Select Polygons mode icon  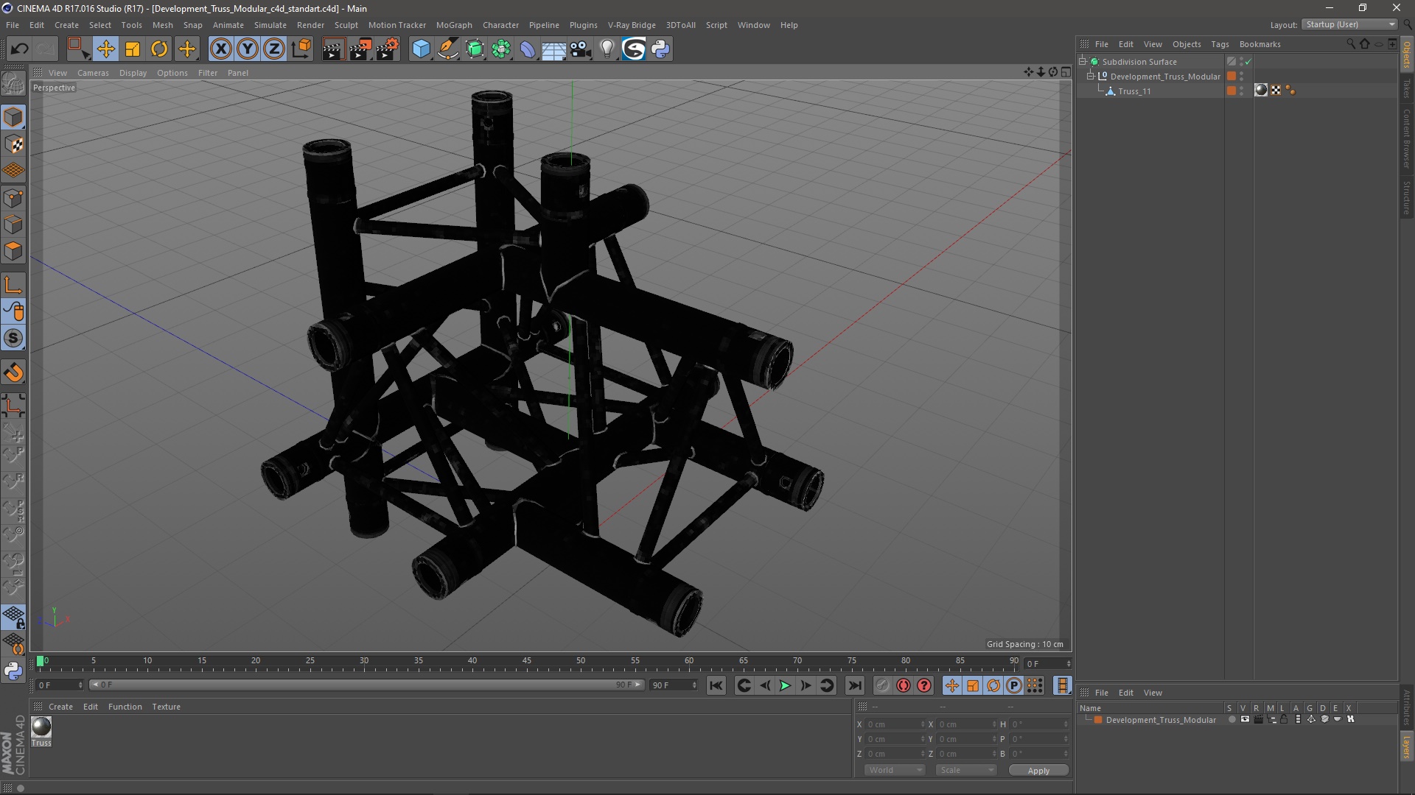[x=13, y=252]
